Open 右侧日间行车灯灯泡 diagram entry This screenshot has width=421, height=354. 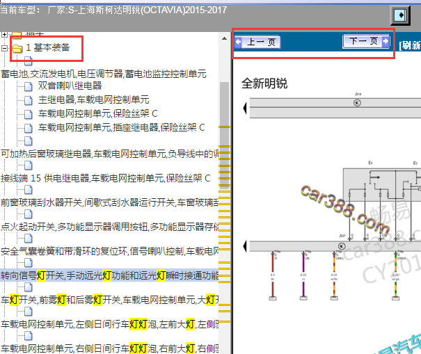[x=109, y=348]
